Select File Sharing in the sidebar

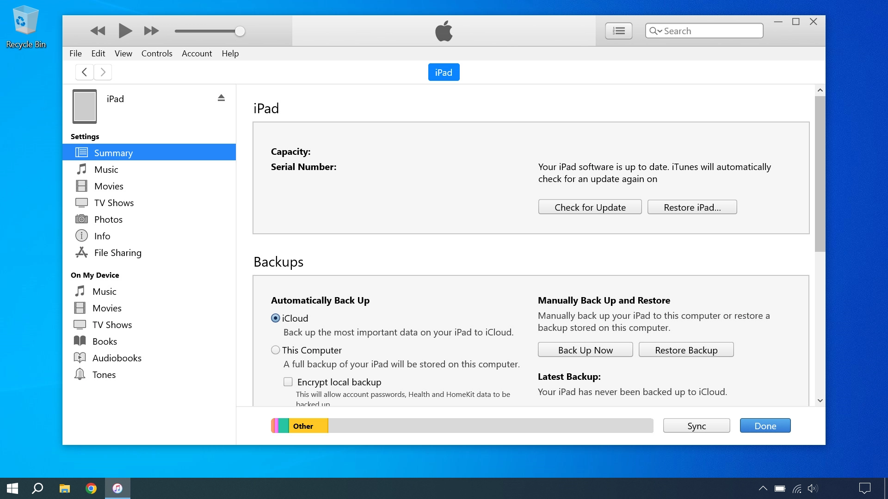117,253
